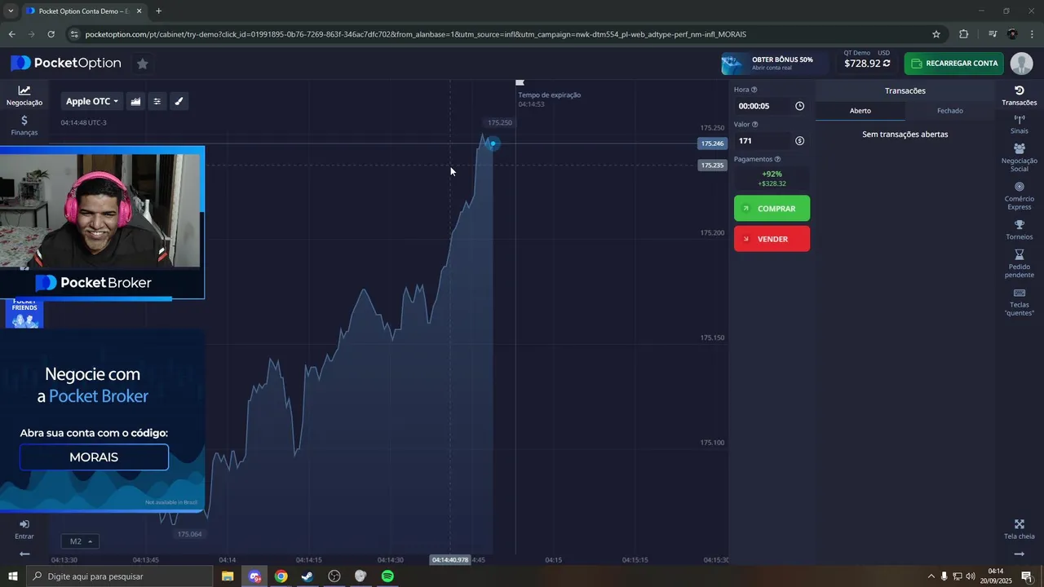1044x587 pixels.
Task: Click the VENDER sell button
Action: [x=772, y=239]
